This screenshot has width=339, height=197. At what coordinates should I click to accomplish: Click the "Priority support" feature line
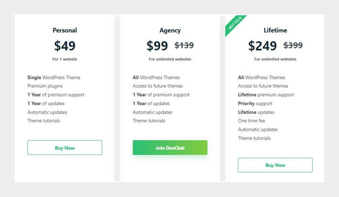click(x=256, y=103)
